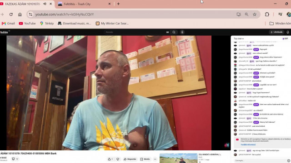Bookmark this page with the star icon
This screenshot has width=291, height=163.
pos(255,14)
